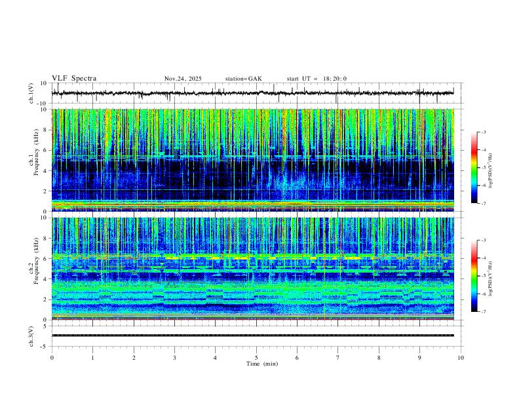519x401 pixels.
Task: Click the time axis tick label "10"
Action: pyautogui.click(x=461, y=358)
